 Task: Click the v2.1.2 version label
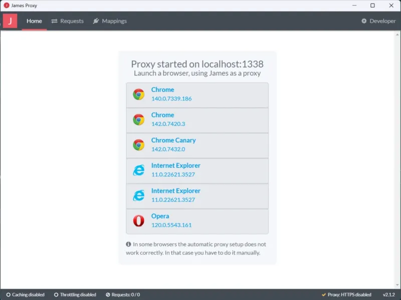[388, 294]
